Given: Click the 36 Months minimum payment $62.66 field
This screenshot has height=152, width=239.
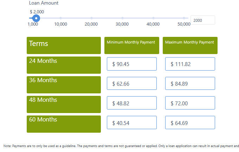Looking at the screenshot, I should (x=131, y=84).
